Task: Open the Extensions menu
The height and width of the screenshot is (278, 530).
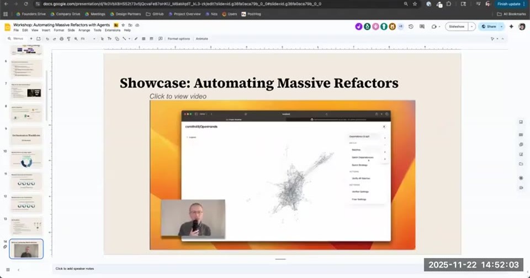Action: click(113, 30)
